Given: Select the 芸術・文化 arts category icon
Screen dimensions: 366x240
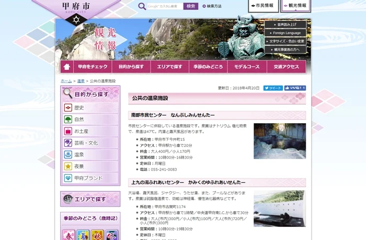Looking at the screenshot, I should click(x=68, y=142).
